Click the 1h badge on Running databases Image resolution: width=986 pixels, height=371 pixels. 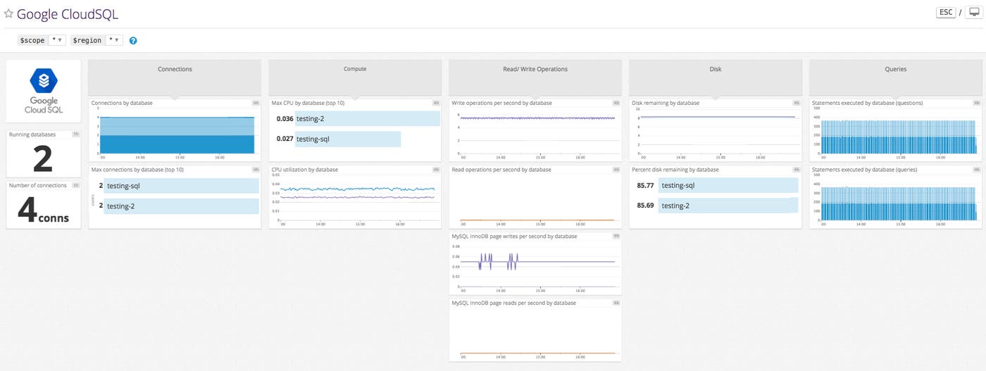pyautogui.click(x=75, y=134)
